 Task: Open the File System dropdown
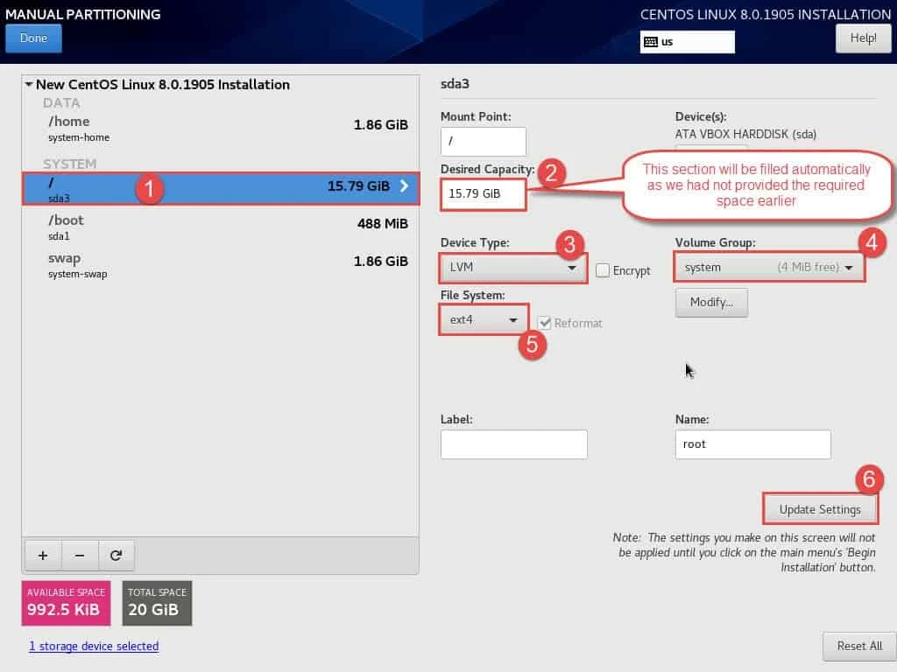pyautogui.click(x=483, y=319)
